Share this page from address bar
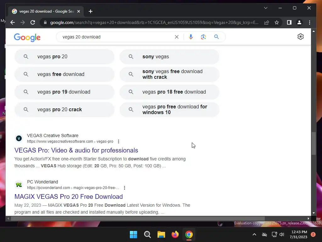Image resolution: width=322 pixels, height=242 pixels. pyautogui.click(x=267, y=22)
